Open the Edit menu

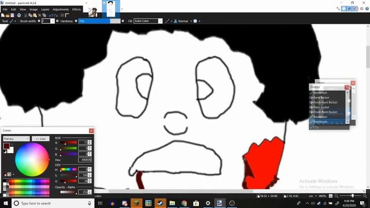[13, 9]
